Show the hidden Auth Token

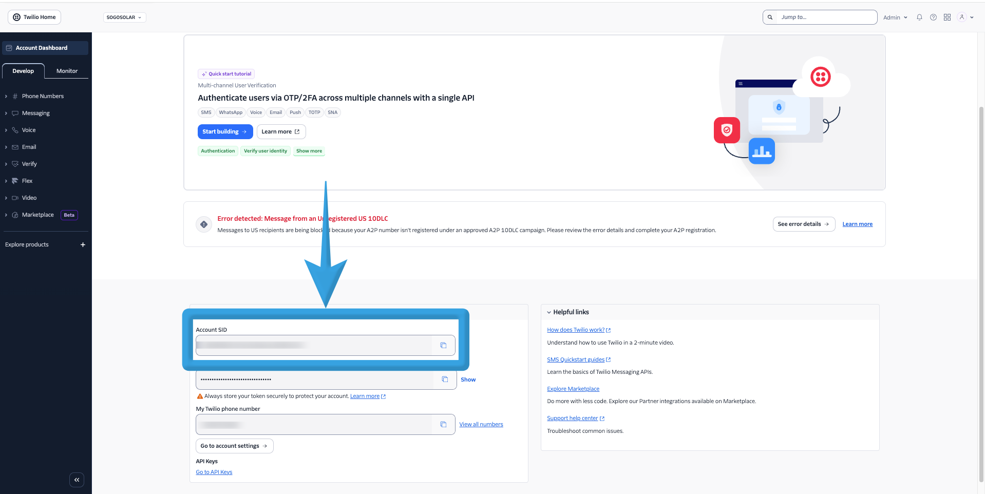467,379
